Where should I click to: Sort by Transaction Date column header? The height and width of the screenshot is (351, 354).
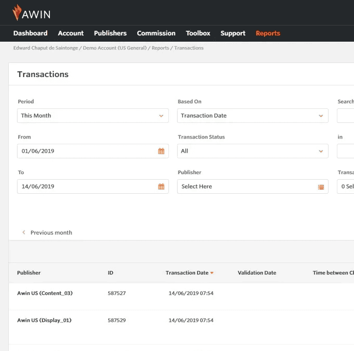(x=187, y=273)
